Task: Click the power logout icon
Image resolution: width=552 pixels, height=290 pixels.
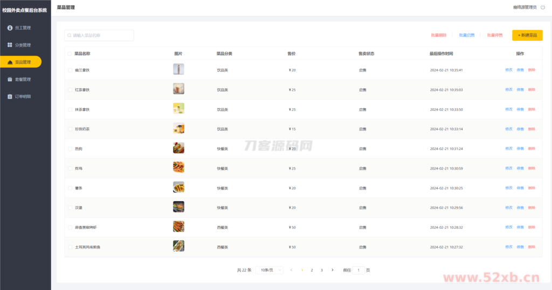Action: click(543, 8)
